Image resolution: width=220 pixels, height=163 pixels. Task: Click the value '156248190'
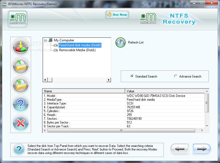tap(134, 119)
